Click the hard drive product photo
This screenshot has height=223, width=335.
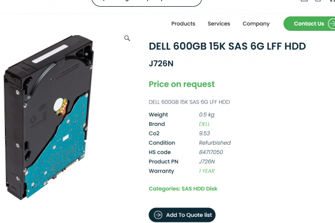click(x=48, y=117)
